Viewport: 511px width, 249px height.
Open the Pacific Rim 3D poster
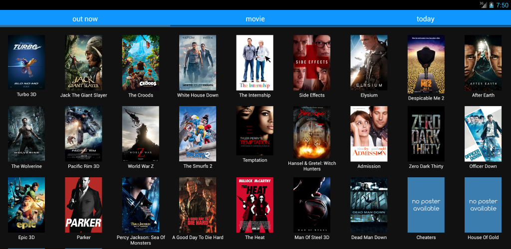coord(83,134)
